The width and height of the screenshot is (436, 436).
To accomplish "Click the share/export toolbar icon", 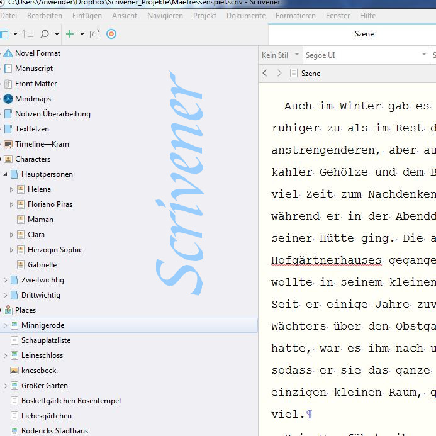I will click(94, 34).
